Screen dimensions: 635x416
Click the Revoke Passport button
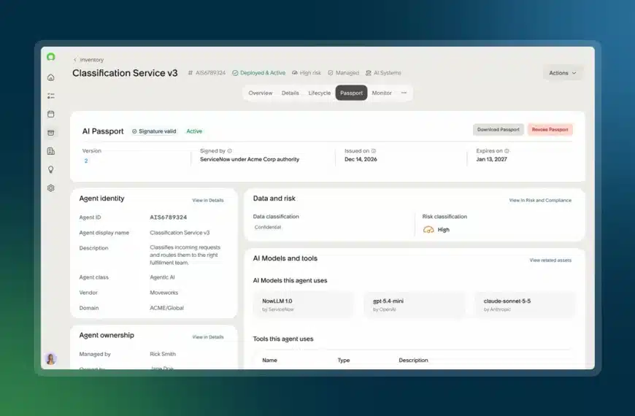click(550, 130)
